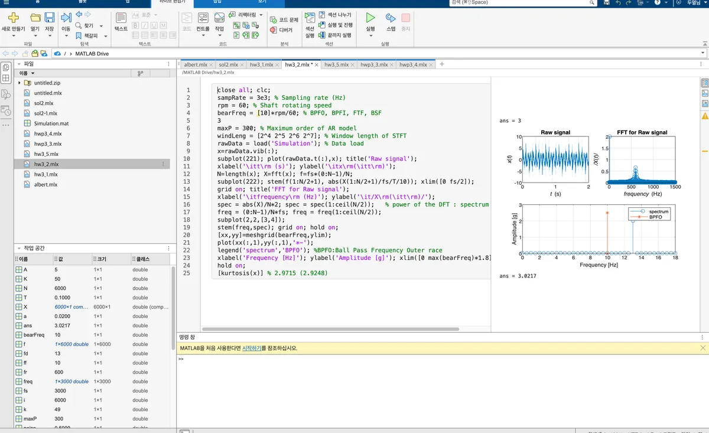
Task: Switch to the hwp3_3.mlx tab
Action: click(374, 64)
